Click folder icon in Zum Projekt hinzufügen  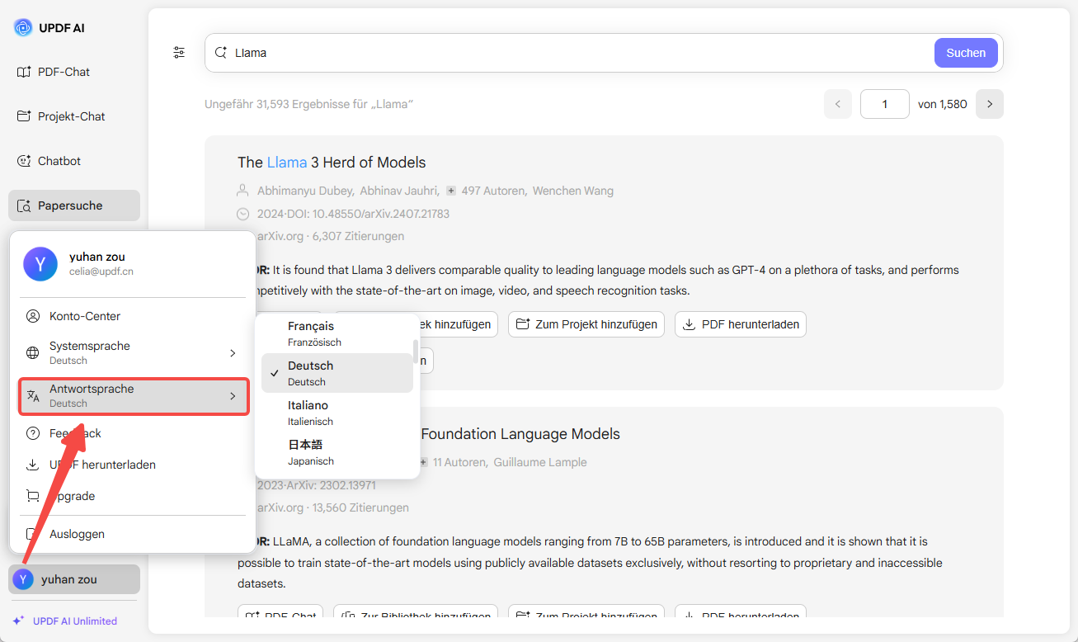pos(523,324)
